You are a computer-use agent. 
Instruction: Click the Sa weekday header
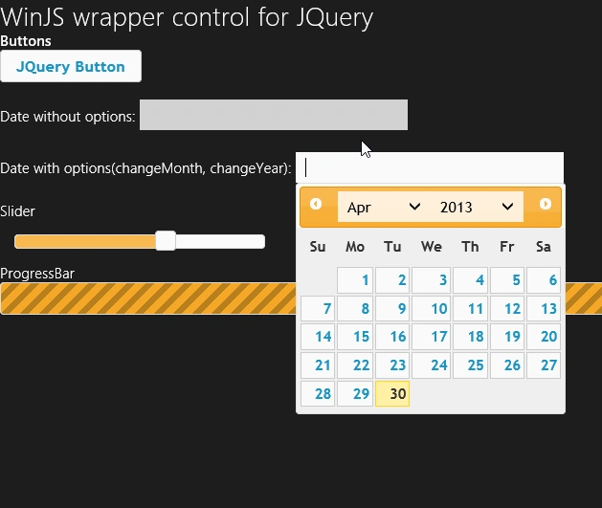tap(544, 247)
